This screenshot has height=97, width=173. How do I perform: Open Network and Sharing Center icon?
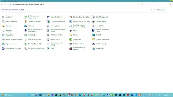point(93,30)
